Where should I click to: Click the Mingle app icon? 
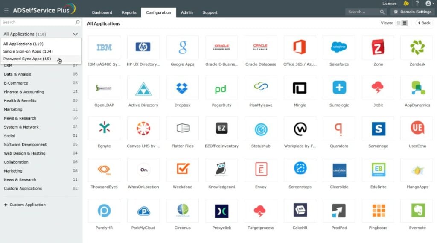300,88
